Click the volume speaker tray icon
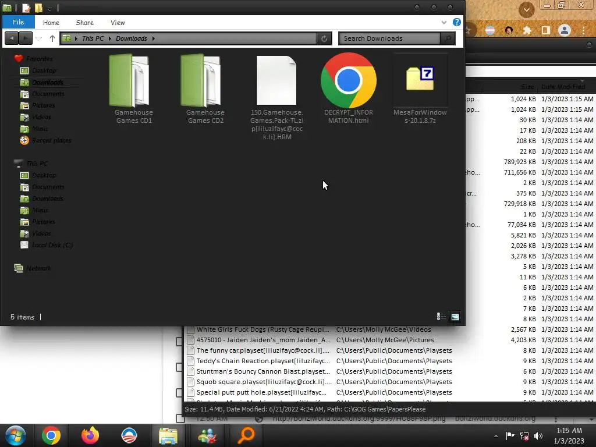Screen dimensions: 596x447 click(x=538, y=436)
